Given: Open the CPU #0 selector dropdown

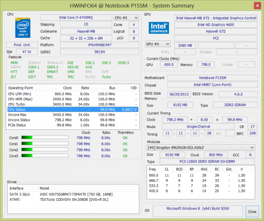Looking at the screenshot, I should tap(126, 18).
